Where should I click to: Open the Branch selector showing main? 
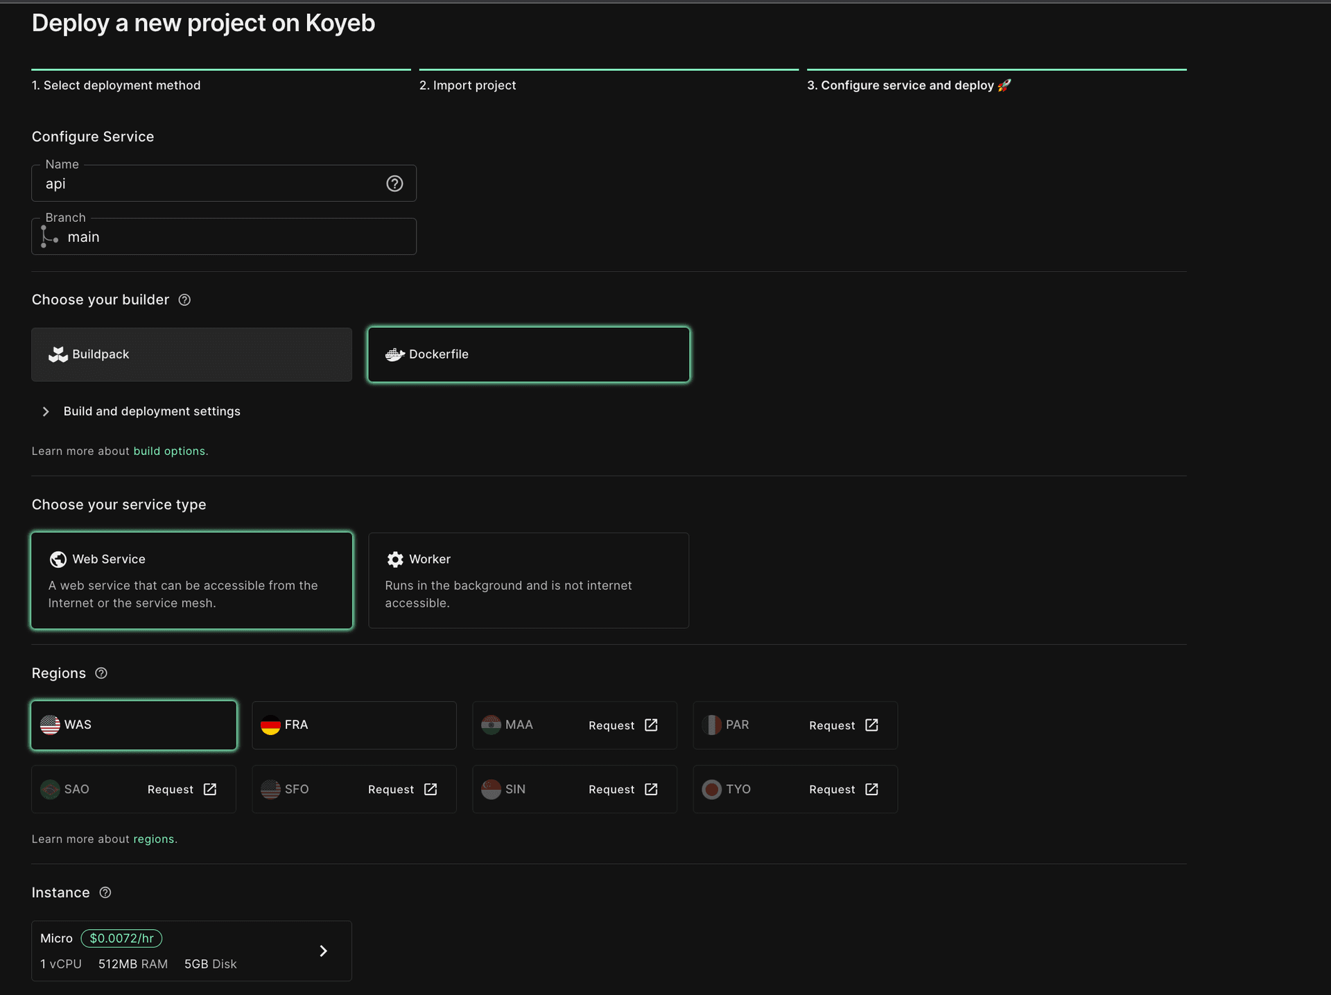(x=223, y=236)
